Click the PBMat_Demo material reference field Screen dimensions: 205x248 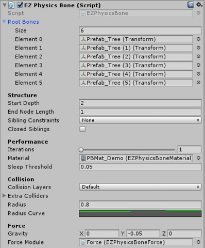tap(136, 158)
